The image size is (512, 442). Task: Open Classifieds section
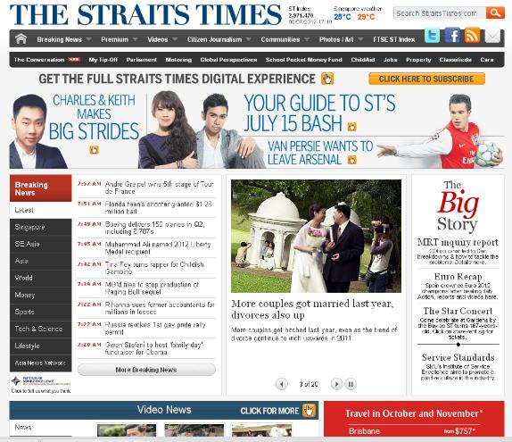pos(455,60)
